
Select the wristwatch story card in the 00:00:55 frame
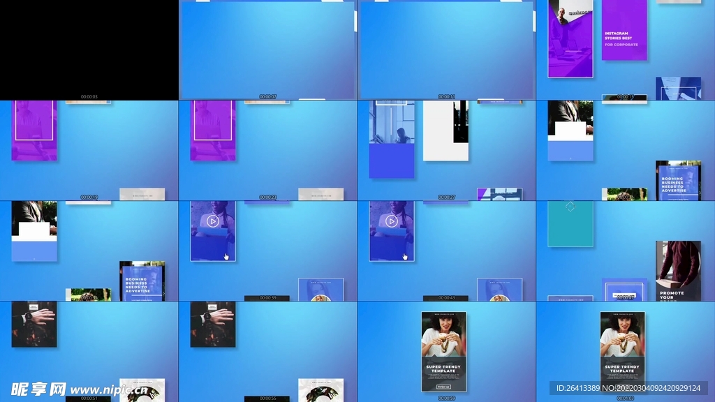click(x=213, y=325)
